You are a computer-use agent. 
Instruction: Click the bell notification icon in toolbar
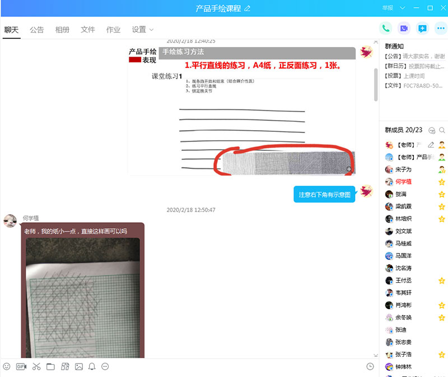click(x=92, y=366)
